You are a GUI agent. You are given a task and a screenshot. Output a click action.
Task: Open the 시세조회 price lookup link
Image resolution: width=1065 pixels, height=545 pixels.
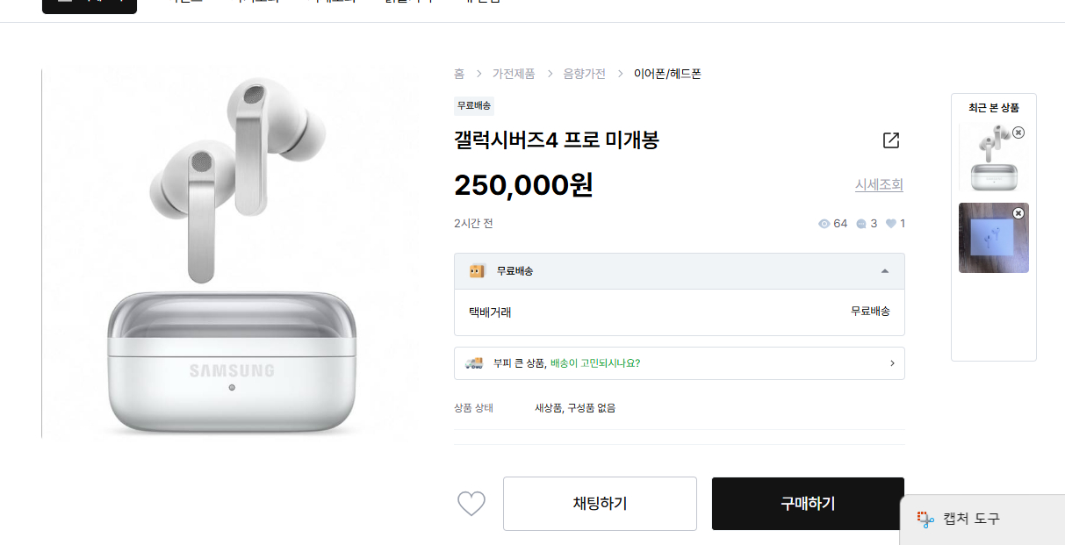[x=879, y=184]
